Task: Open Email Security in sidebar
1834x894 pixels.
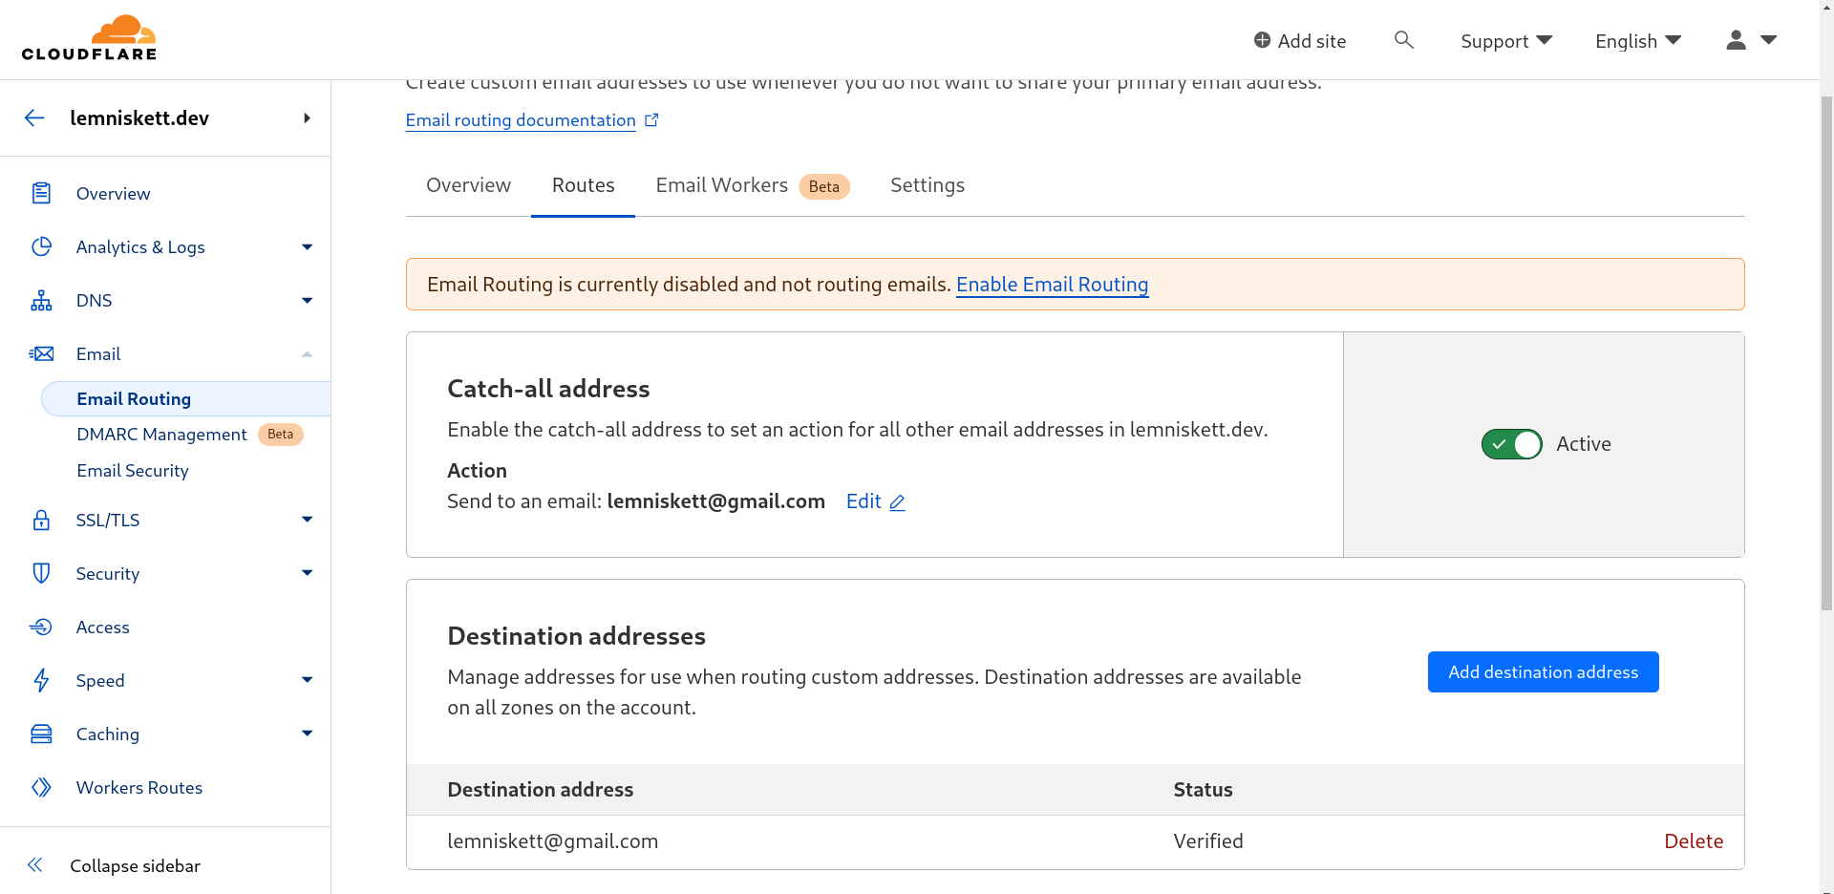Action: coord(133,471)
